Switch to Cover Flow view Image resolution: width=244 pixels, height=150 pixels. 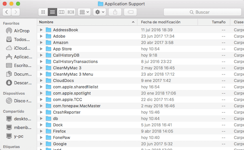point(71,12)
